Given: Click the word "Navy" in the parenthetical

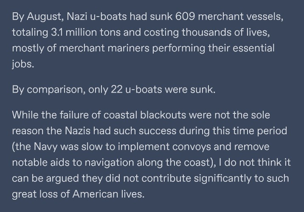Looking at the screenshot, I should (x=45, y=147).
